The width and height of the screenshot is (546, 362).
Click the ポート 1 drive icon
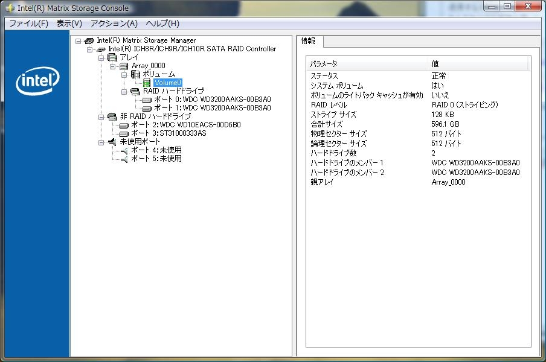[147, 109]
